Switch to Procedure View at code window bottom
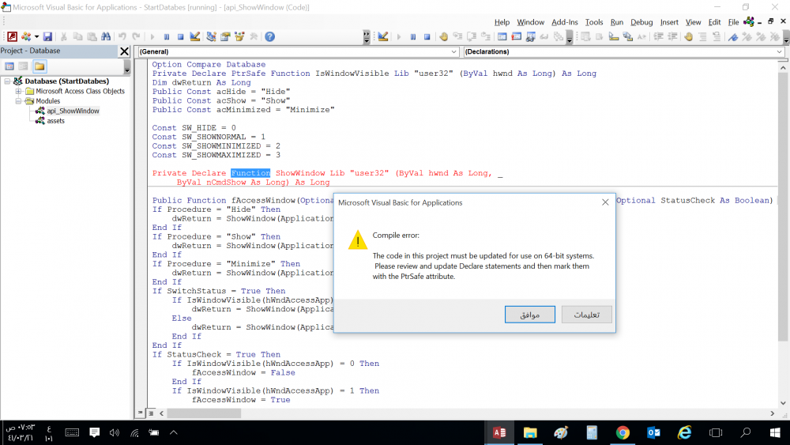The width and height of the screenshot is (790, 445). 141,413
